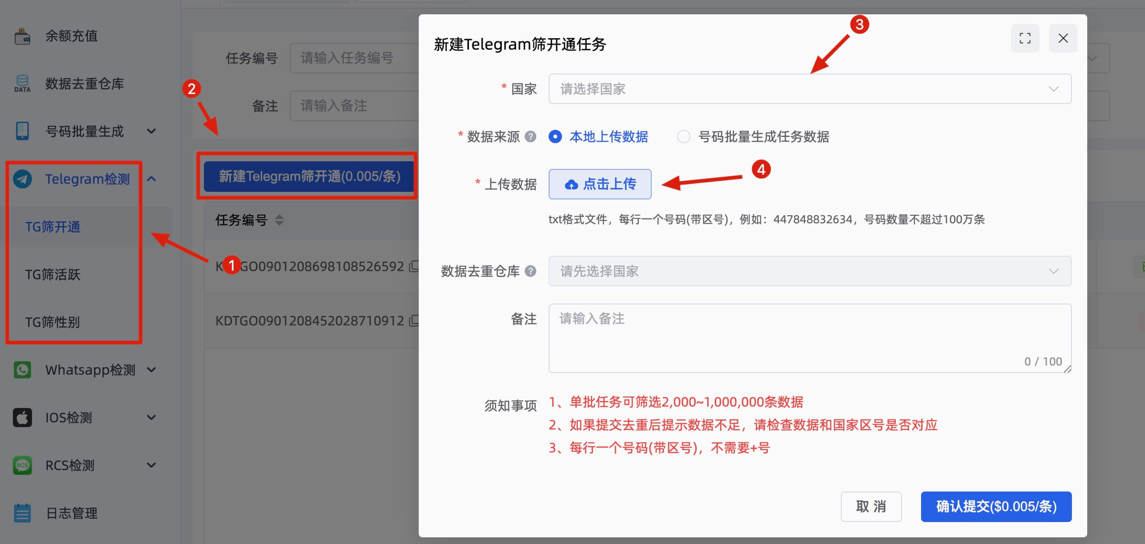The width and height of the screenshot is (1145, 544).
Task: Click the 任务编号 sort arrows
Action: click(279, 220)
